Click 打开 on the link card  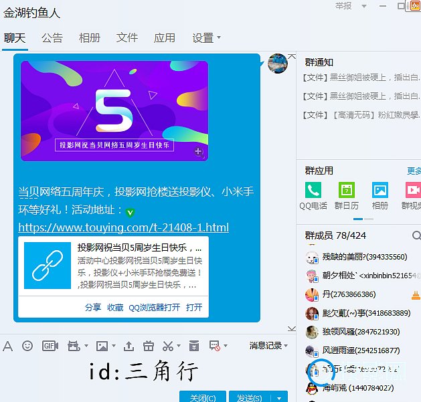tap(194, 307)
